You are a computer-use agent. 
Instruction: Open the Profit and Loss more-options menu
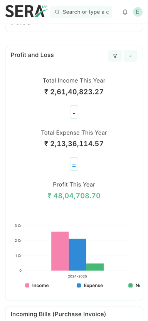[x=130, y=56]
